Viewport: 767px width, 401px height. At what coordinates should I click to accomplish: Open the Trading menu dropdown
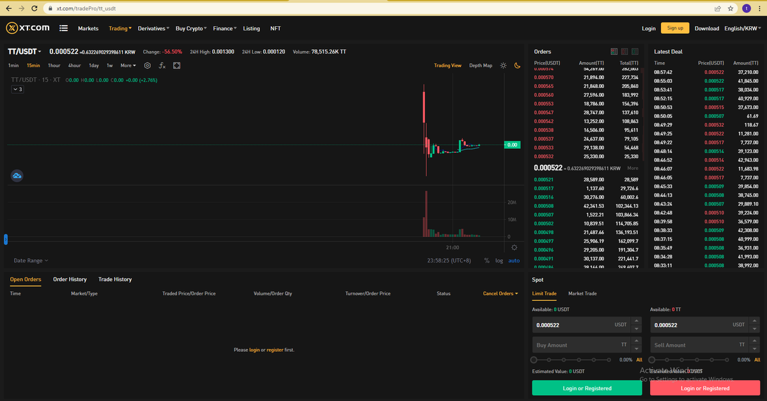pyautogui.click(x=120, y=28)
